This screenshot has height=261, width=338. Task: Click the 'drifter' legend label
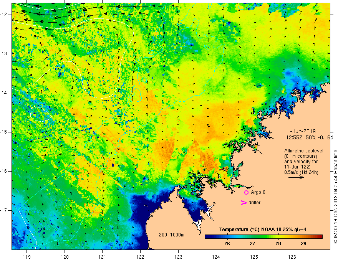254,203
